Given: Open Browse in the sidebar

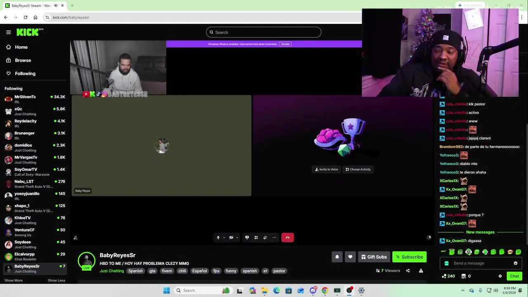Looking at the screenshot, I should [18, 60].
